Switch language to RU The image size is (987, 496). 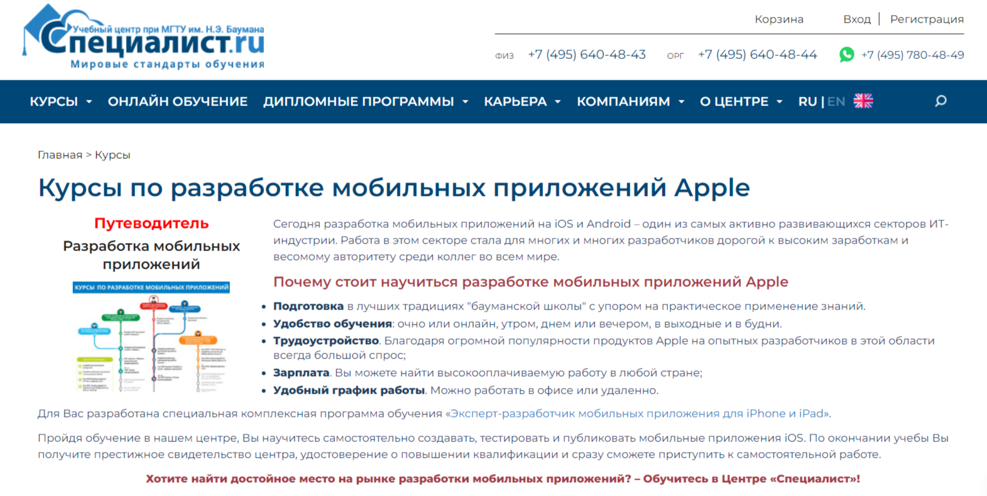coord(807,101)
